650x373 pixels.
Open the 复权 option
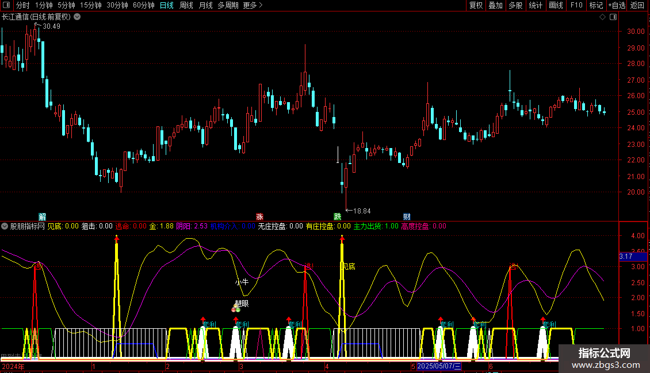pyautogui.click(x=476, y=5)
